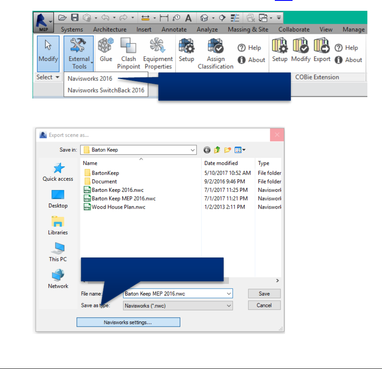Click the Cancel button in export dialog
Image resolution: width=382 pixels, height=369 pixels.
[264, 305]
